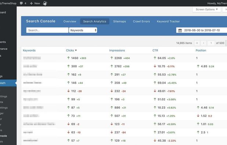Expand the Screen Options panel

(206, 10)
